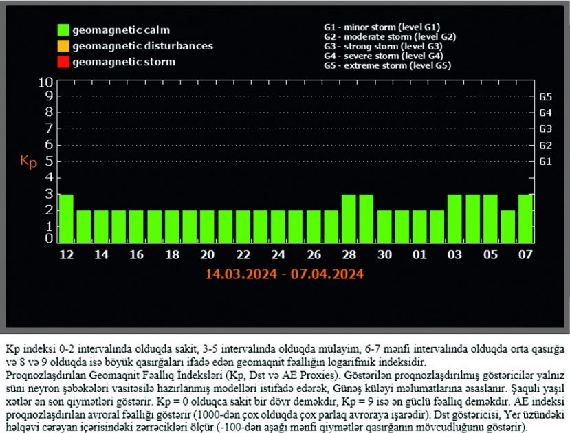570x433 pixels.
Task: Click the green bar above date 28
Action: tap(349, 219)
